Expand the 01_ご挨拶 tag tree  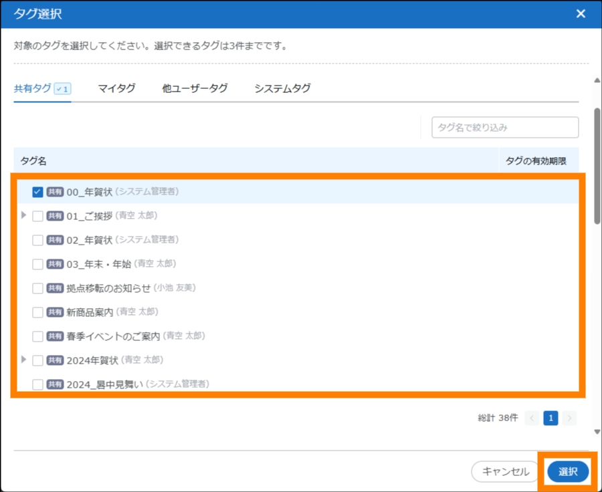24,215
